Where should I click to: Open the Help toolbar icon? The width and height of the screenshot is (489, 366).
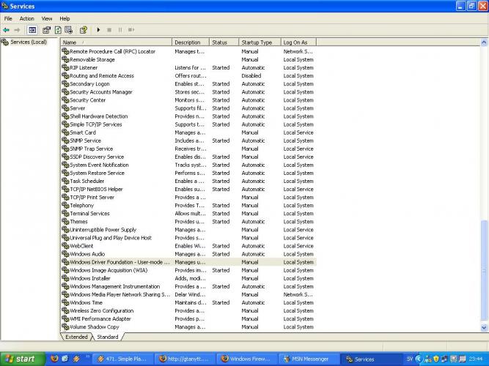[x=83, y=30]
